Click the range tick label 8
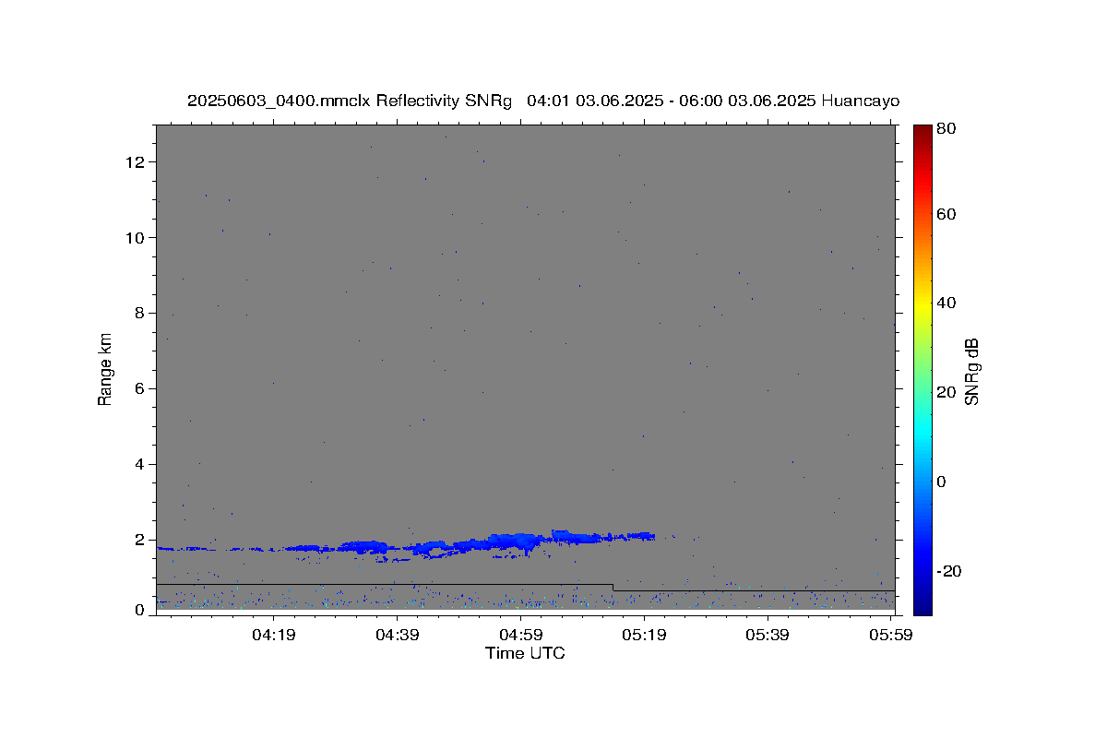Viewport: 1107px width, 738px height. (x=141, y=314)
